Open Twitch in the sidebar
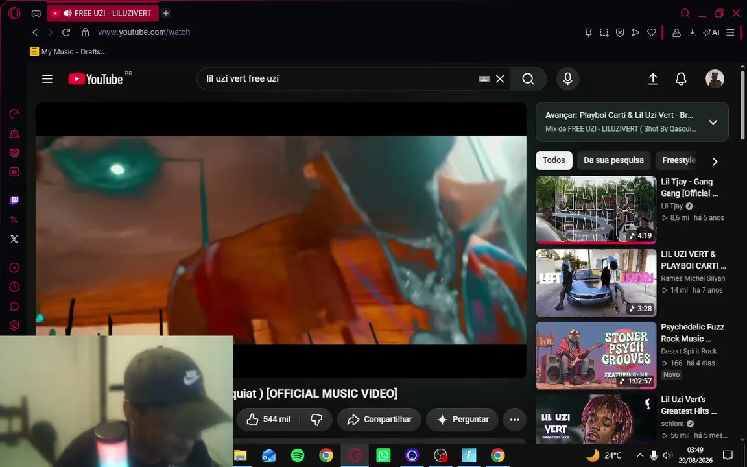 click(14, 200)
